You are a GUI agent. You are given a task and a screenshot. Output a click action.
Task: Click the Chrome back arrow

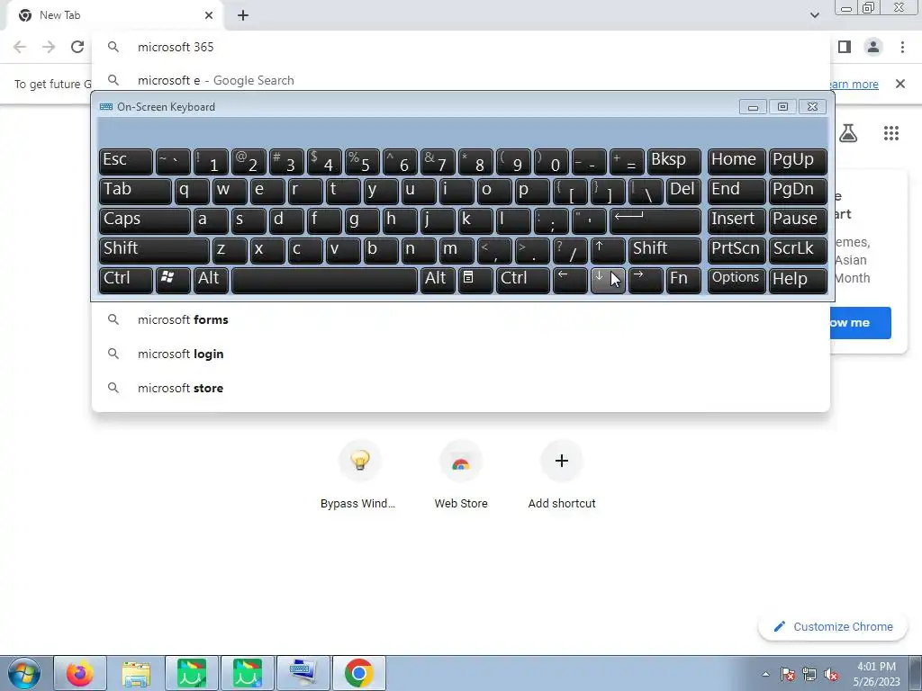pos(20,47)
